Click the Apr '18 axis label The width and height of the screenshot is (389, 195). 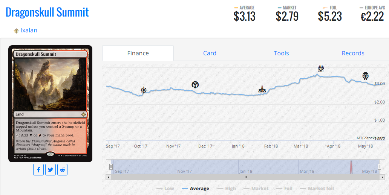[334, 146]
